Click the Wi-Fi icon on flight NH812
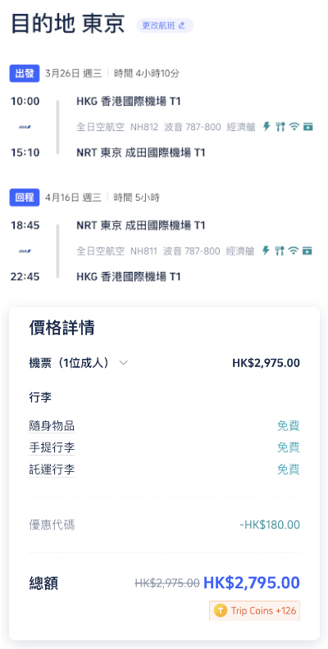 click(294, 127)
